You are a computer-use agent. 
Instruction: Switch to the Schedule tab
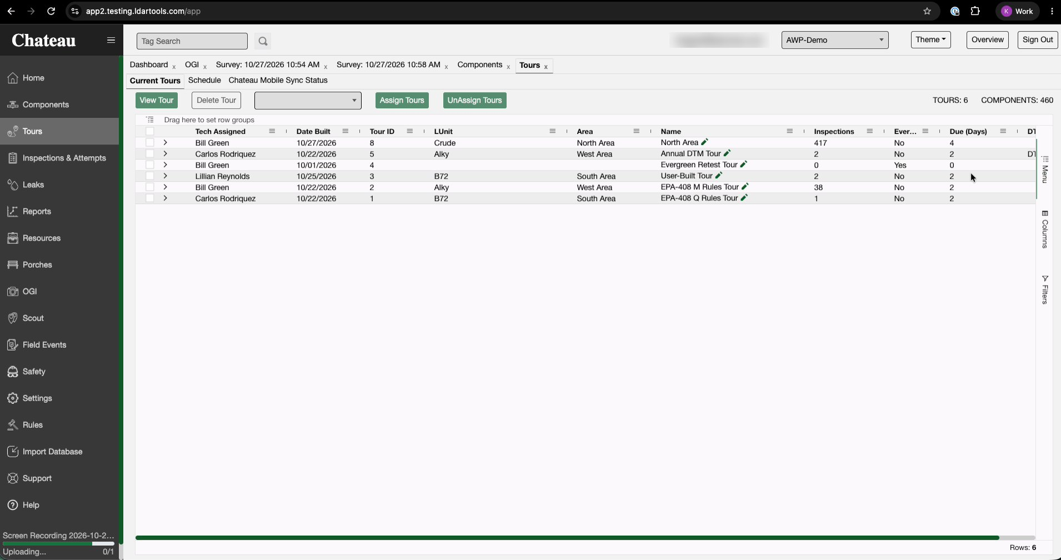tap(204, 81)
